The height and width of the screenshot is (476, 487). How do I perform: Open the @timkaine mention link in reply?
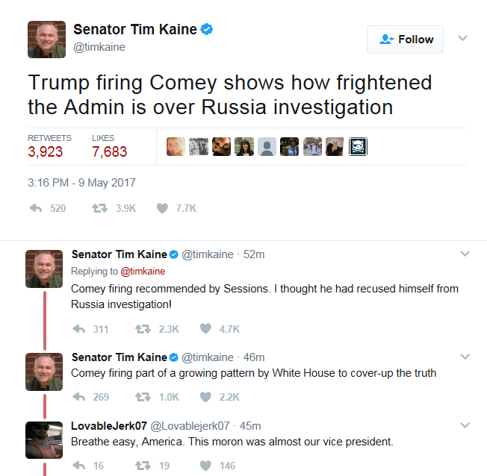click(x=143, y=272)
